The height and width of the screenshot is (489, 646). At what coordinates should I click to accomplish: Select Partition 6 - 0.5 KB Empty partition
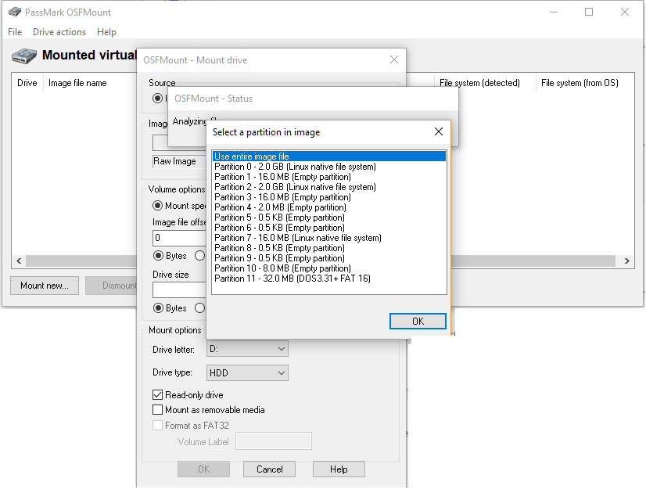tap(329, 228)
